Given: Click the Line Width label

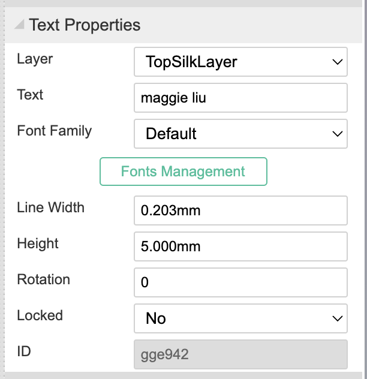Looking at the screenshot, I should [51, 207].
